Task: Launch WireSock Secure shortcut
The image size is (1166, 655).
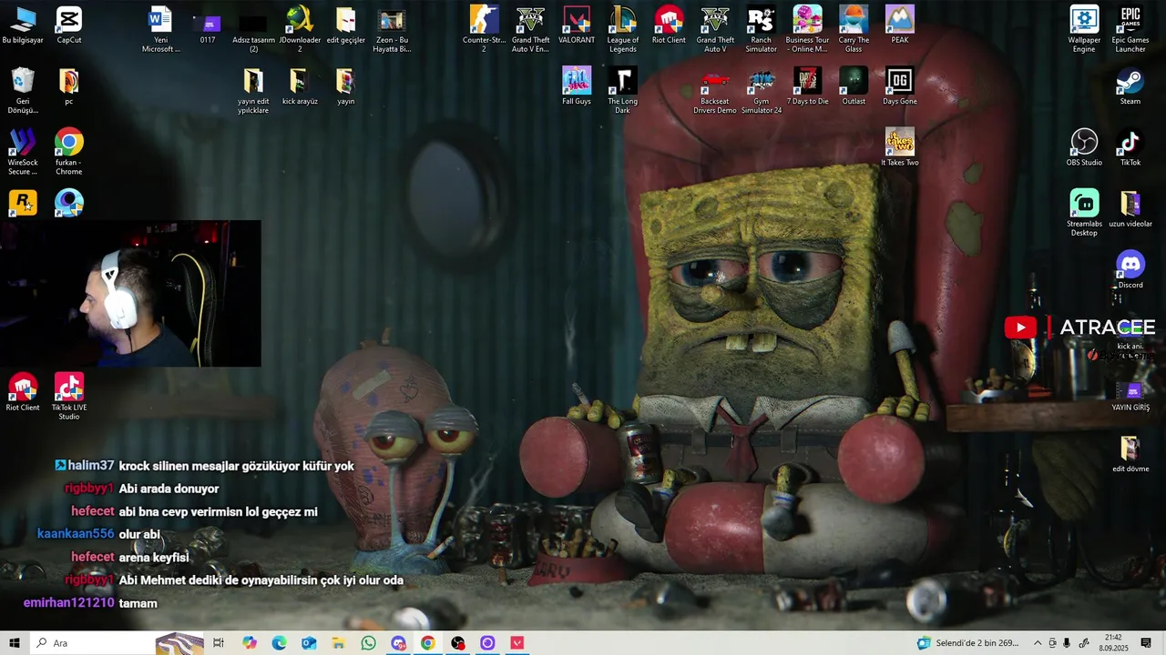Action: click(23, 152)
